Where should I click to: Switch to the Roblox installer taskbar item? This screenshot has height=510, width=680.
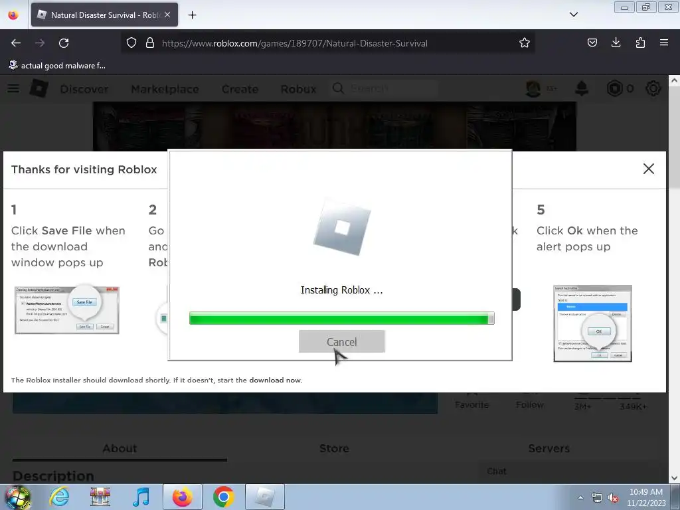click(265, 497)
